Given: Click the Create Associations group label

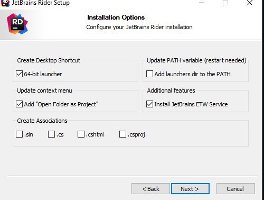Looking at the screenshot, I should click(42, 121).
